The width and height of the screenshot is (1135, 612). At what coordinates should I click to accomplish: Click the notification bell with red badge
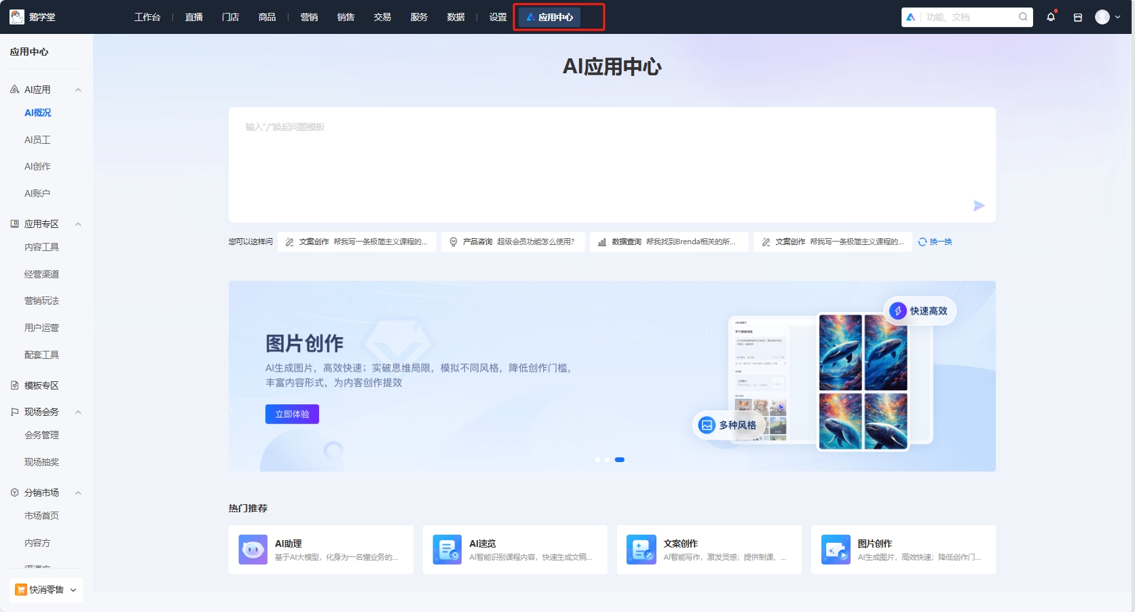click(x=1051, y=17)
